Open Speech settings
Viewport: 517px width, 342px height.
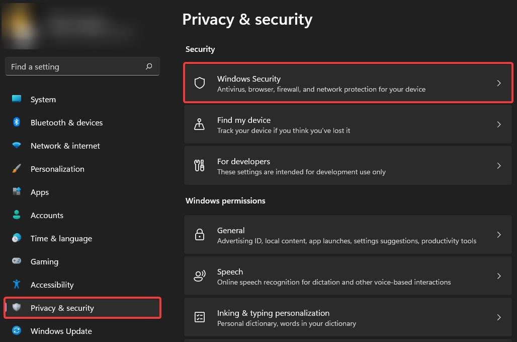[x=348, y=276]
